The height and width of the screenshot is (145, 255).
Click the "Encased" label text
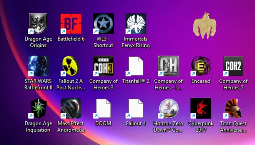click(201, 81)
